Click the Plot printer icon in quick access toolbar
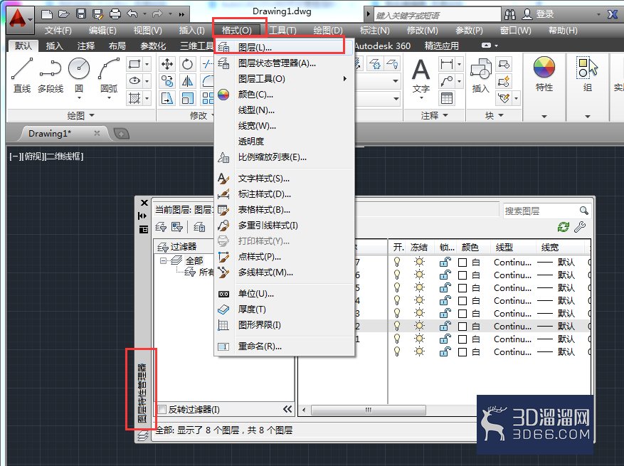 [115, 14]
